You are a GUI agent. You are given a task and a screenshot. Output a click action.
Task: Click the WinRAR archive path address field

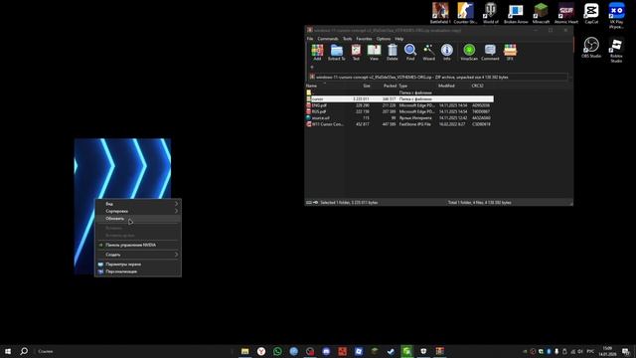pyautogui.click(x=438, y=77)
